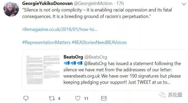
Task: View the retweet count 4
Action: [59, 99]
